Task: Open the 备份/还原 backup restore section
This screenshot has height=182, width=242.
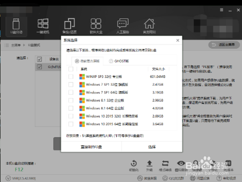Action: [x=70, y=26]
